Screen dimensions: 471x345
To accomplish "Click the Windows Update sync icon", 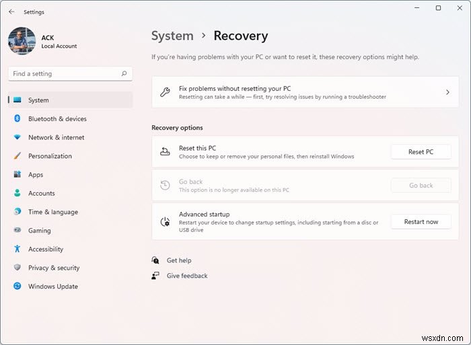I will coord(17,286).
